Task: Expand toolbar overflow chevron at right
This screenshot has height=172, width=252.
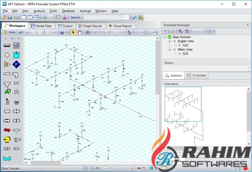Action: pos(157,32)
